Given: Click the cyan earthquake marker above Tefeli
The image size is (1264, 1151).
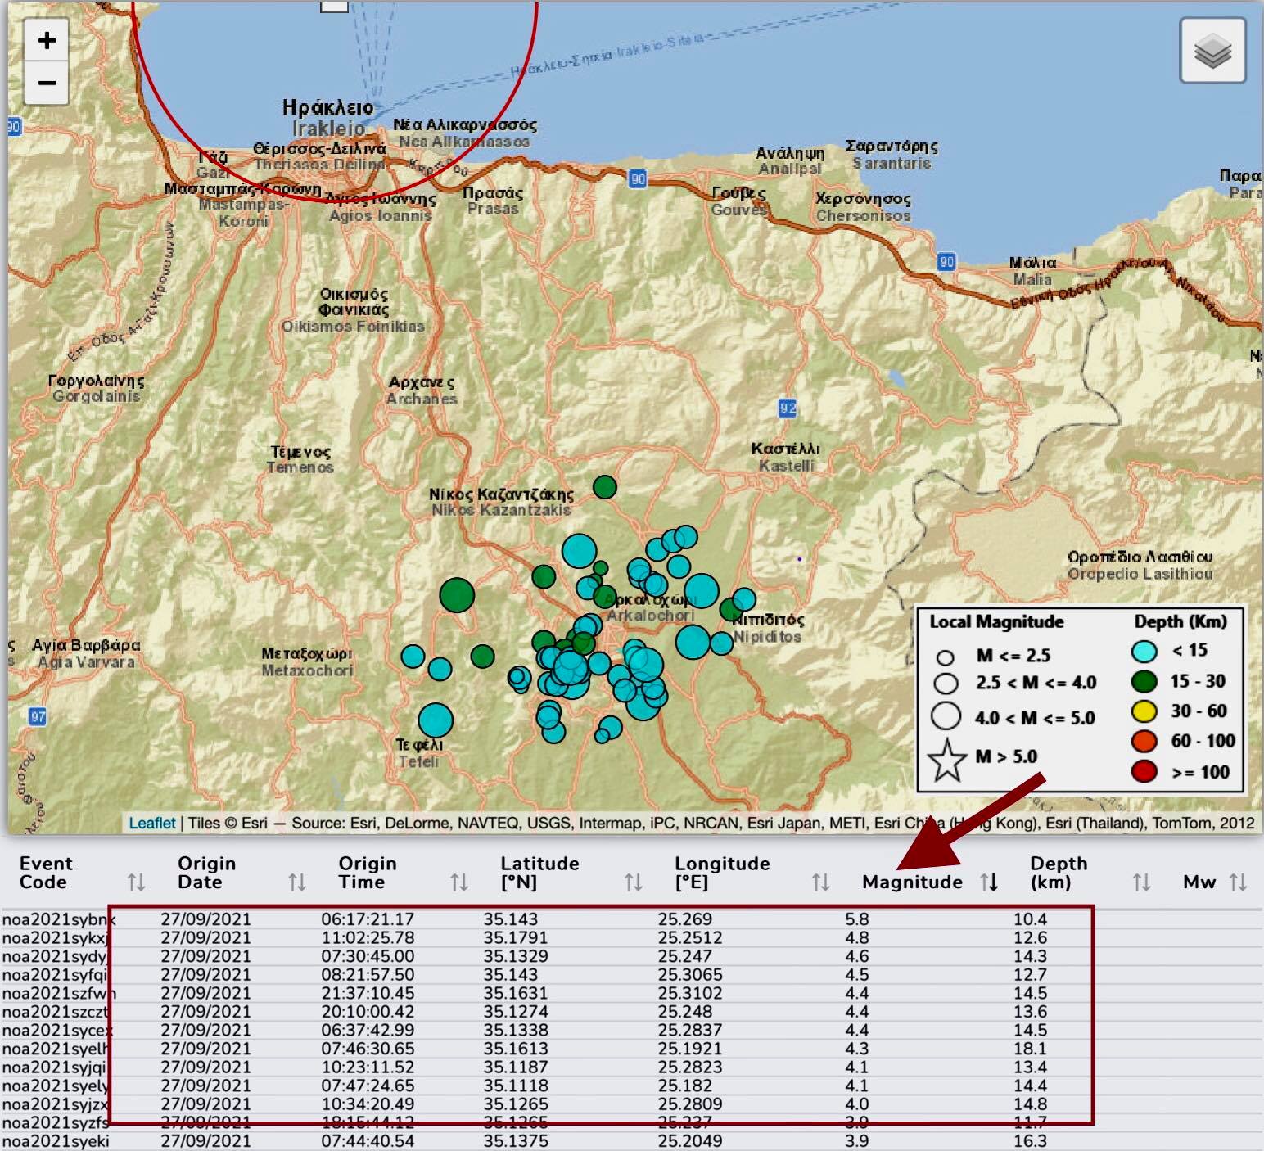Looking at the screenshot, I should (x=436, y=720).
